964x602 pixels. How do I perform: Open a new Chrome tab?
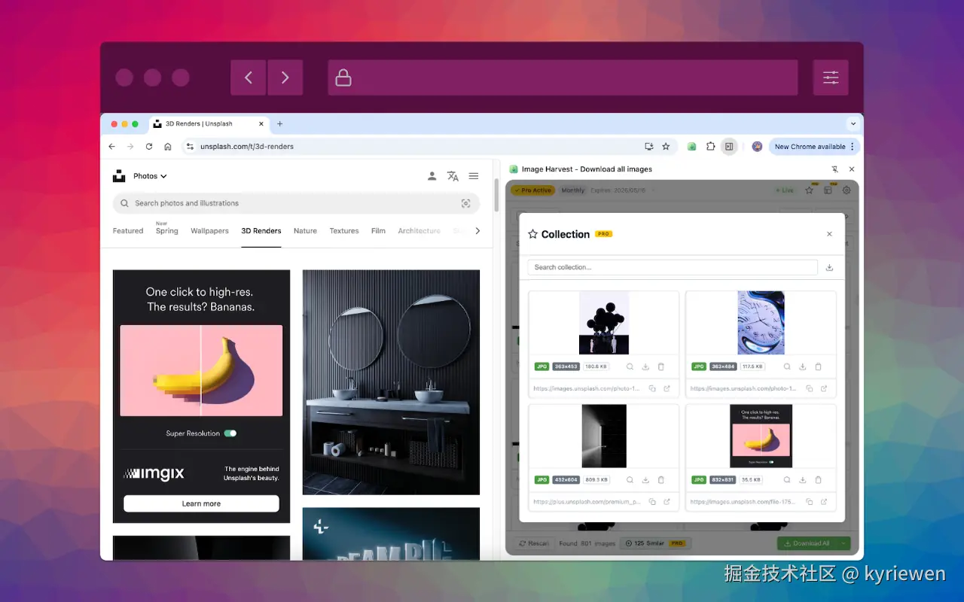pyautogui.click(x=279, y=123)
